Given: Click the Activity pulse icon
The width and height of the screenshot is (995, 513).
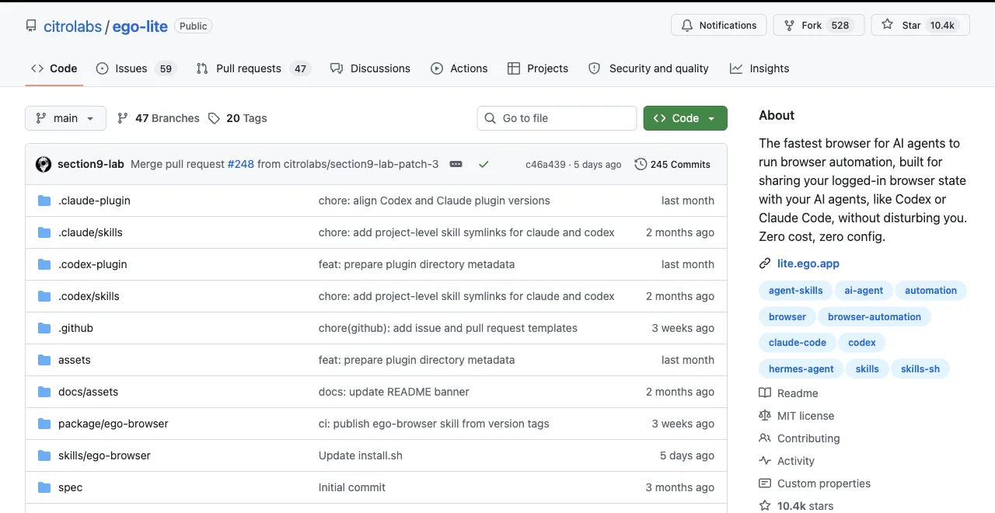Looking at the screenshot, I should point(765,461).
